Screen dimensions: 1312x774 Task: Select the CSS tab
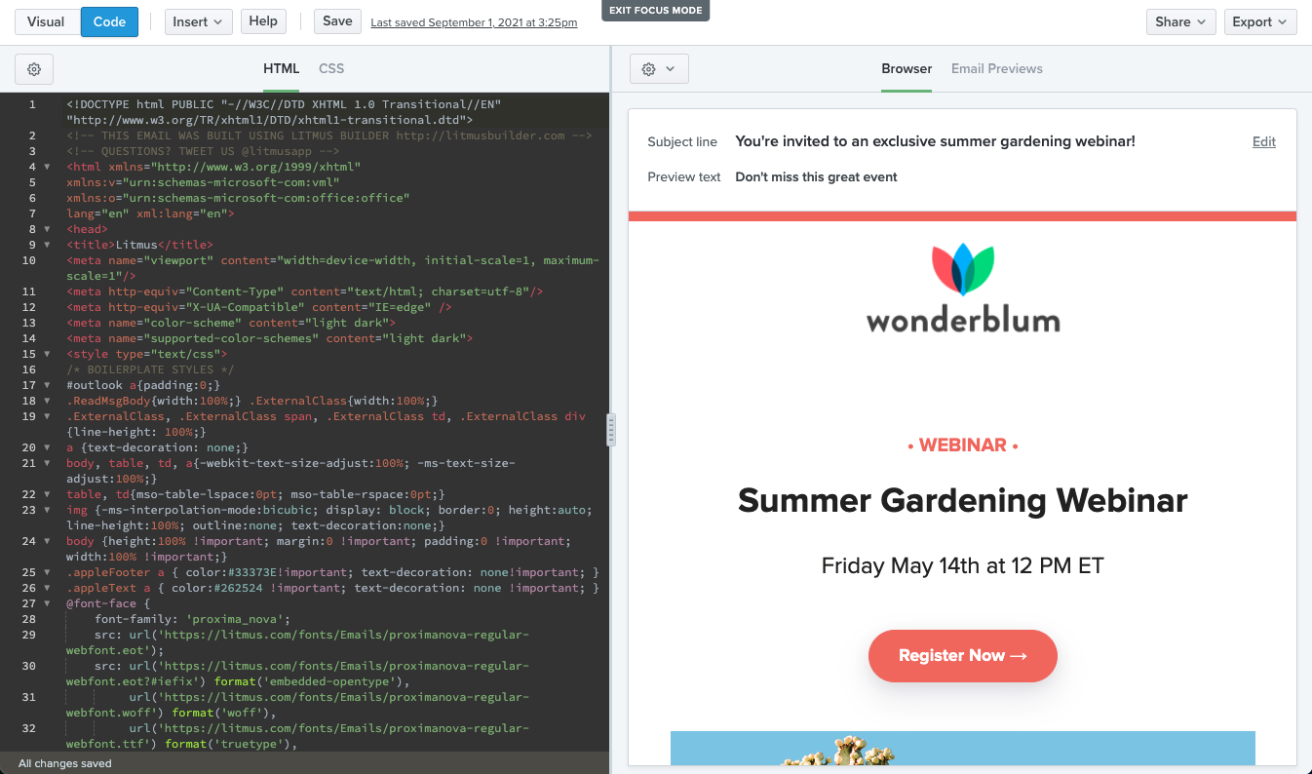point(331,69)
